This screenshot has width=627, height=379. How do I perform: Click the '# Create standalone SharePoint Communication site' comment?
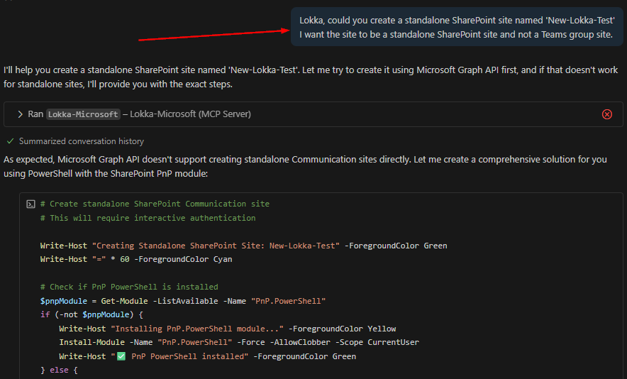point(155,204)
